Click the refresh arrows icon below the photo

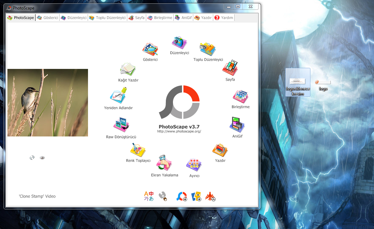pos(32,158)
